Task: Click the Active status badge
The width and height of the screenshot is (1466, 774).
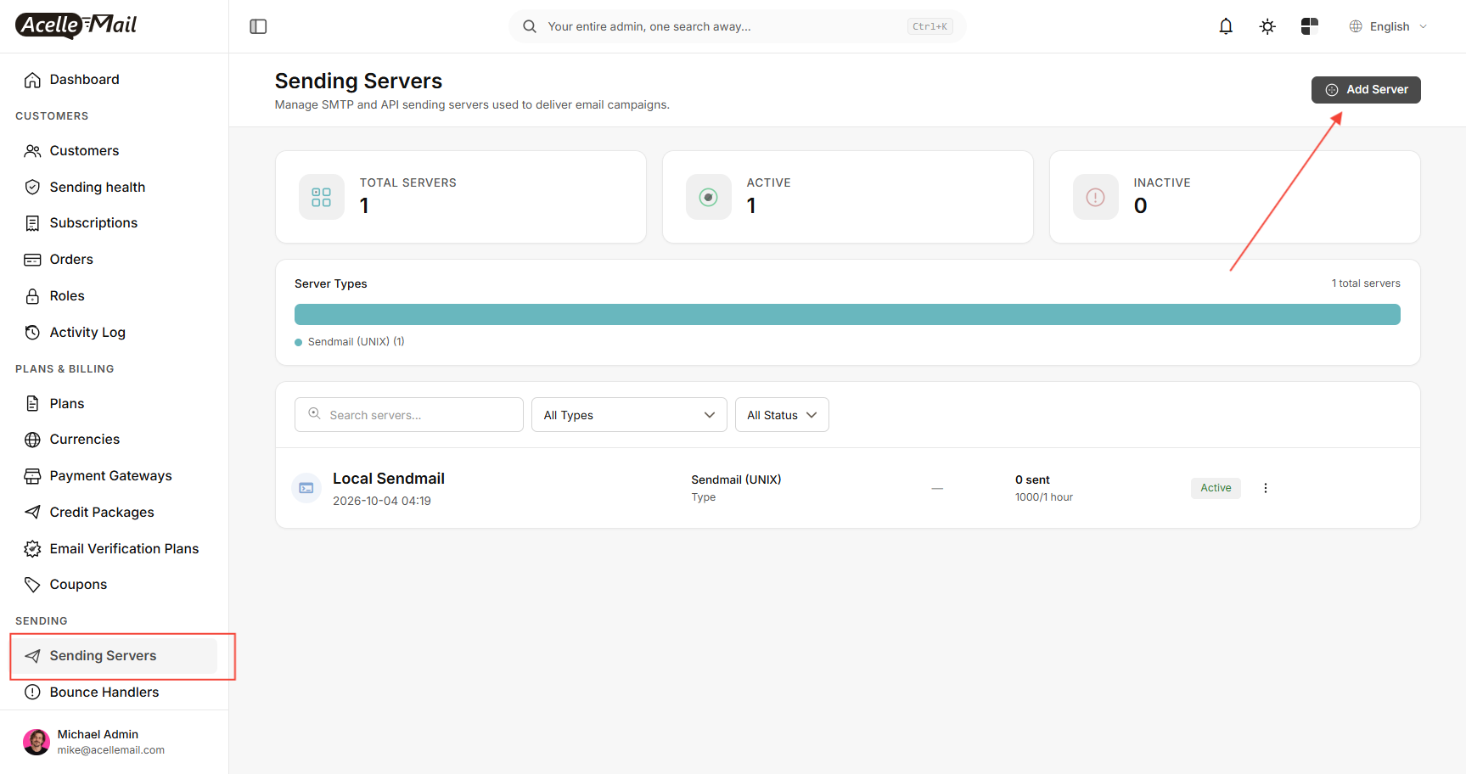Action: tap(1216, 488)
